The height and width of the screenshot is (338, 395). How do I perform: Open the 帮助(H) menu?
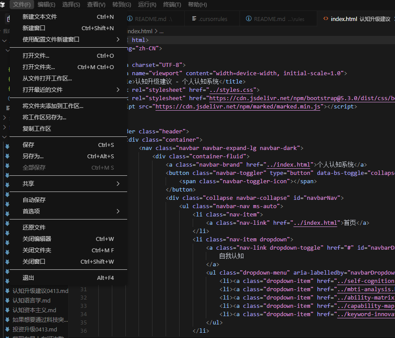click(x=197, y=4)
